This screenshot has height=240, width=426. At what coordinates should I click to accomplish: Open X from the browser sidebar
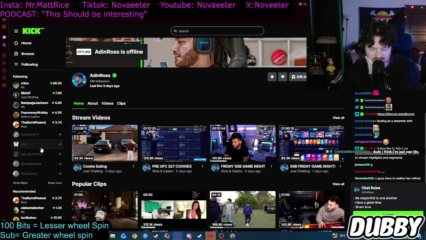click(4, 45)
